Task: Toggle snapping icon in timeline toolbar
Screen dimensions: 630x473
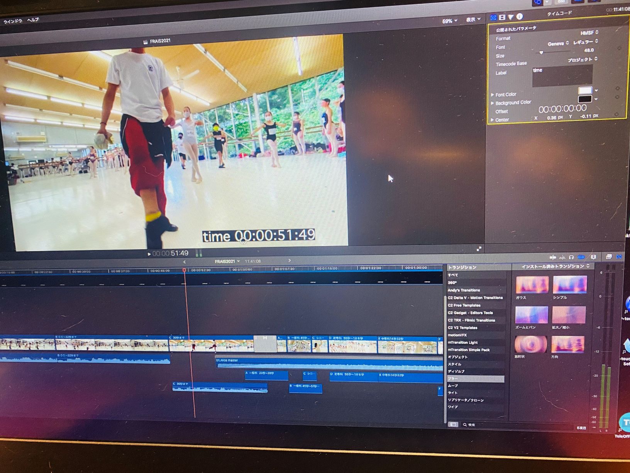Action: coord(581,257)
